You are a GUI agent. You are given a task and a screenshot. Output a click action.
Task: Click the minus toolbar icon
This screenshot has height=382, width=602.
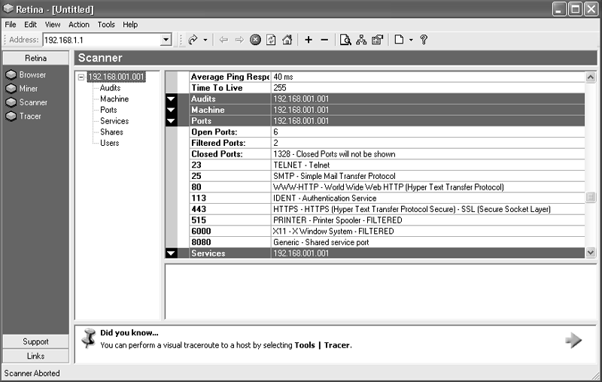324,40
